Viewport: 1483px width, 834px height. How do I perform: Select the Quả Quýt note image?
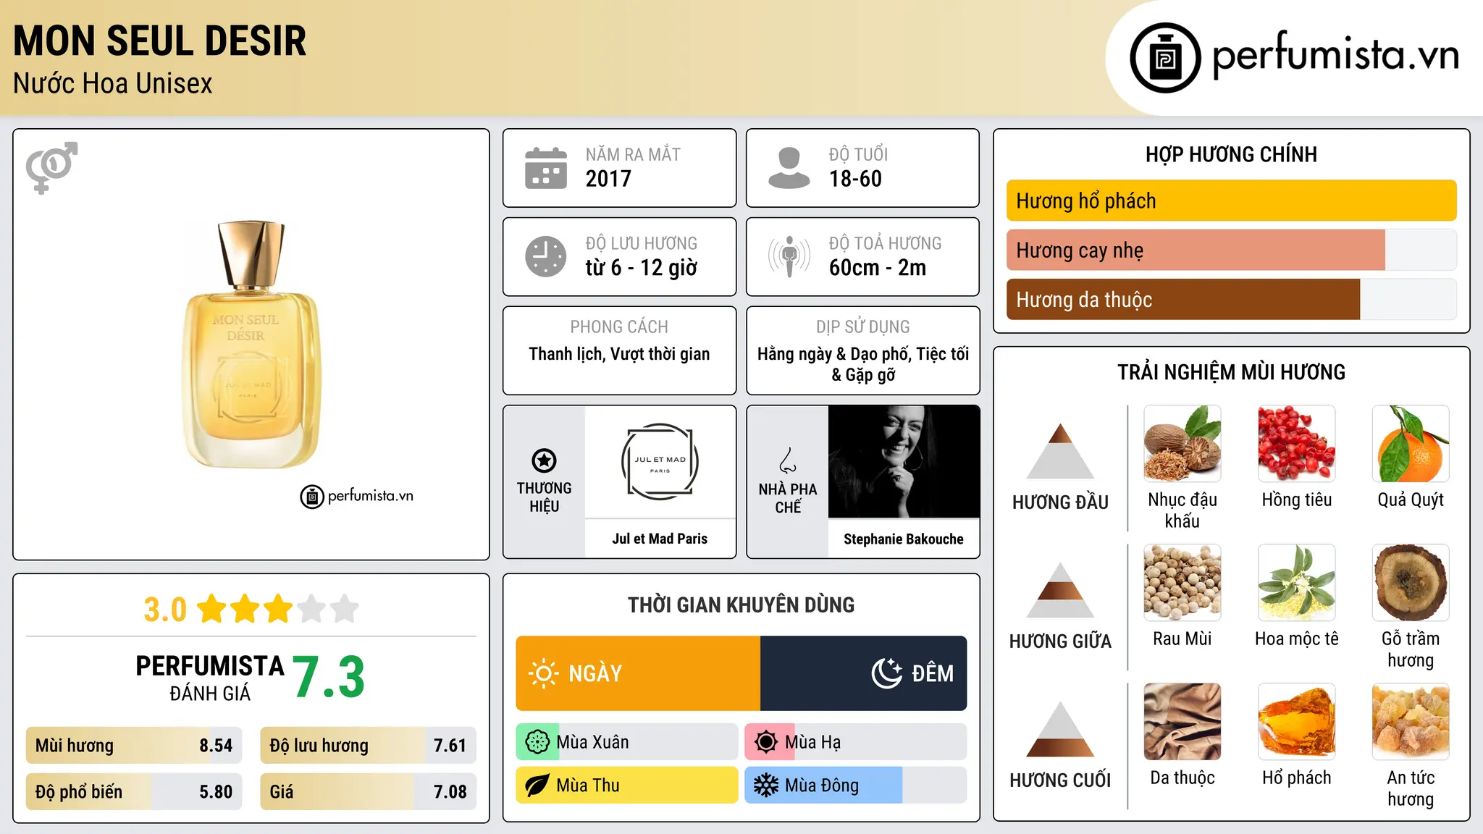coord(1411,444)
